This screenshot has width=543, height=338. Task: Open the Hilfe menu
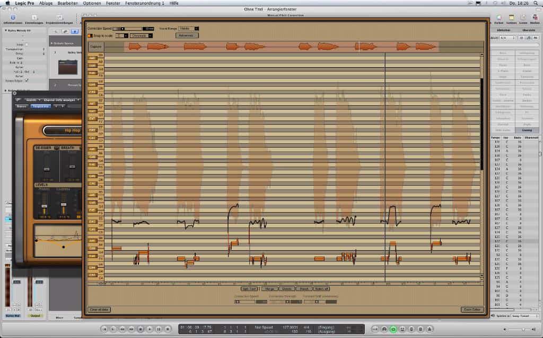click(174, 3)
